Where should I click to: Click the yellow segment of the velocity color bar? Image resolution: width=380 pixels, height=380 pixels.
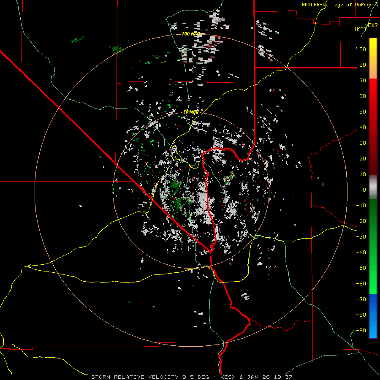coord(373,58)
